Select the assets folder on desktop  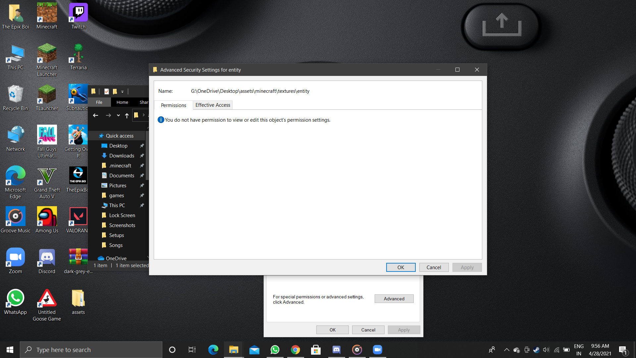pyautogui.click(x=79, y=301)
